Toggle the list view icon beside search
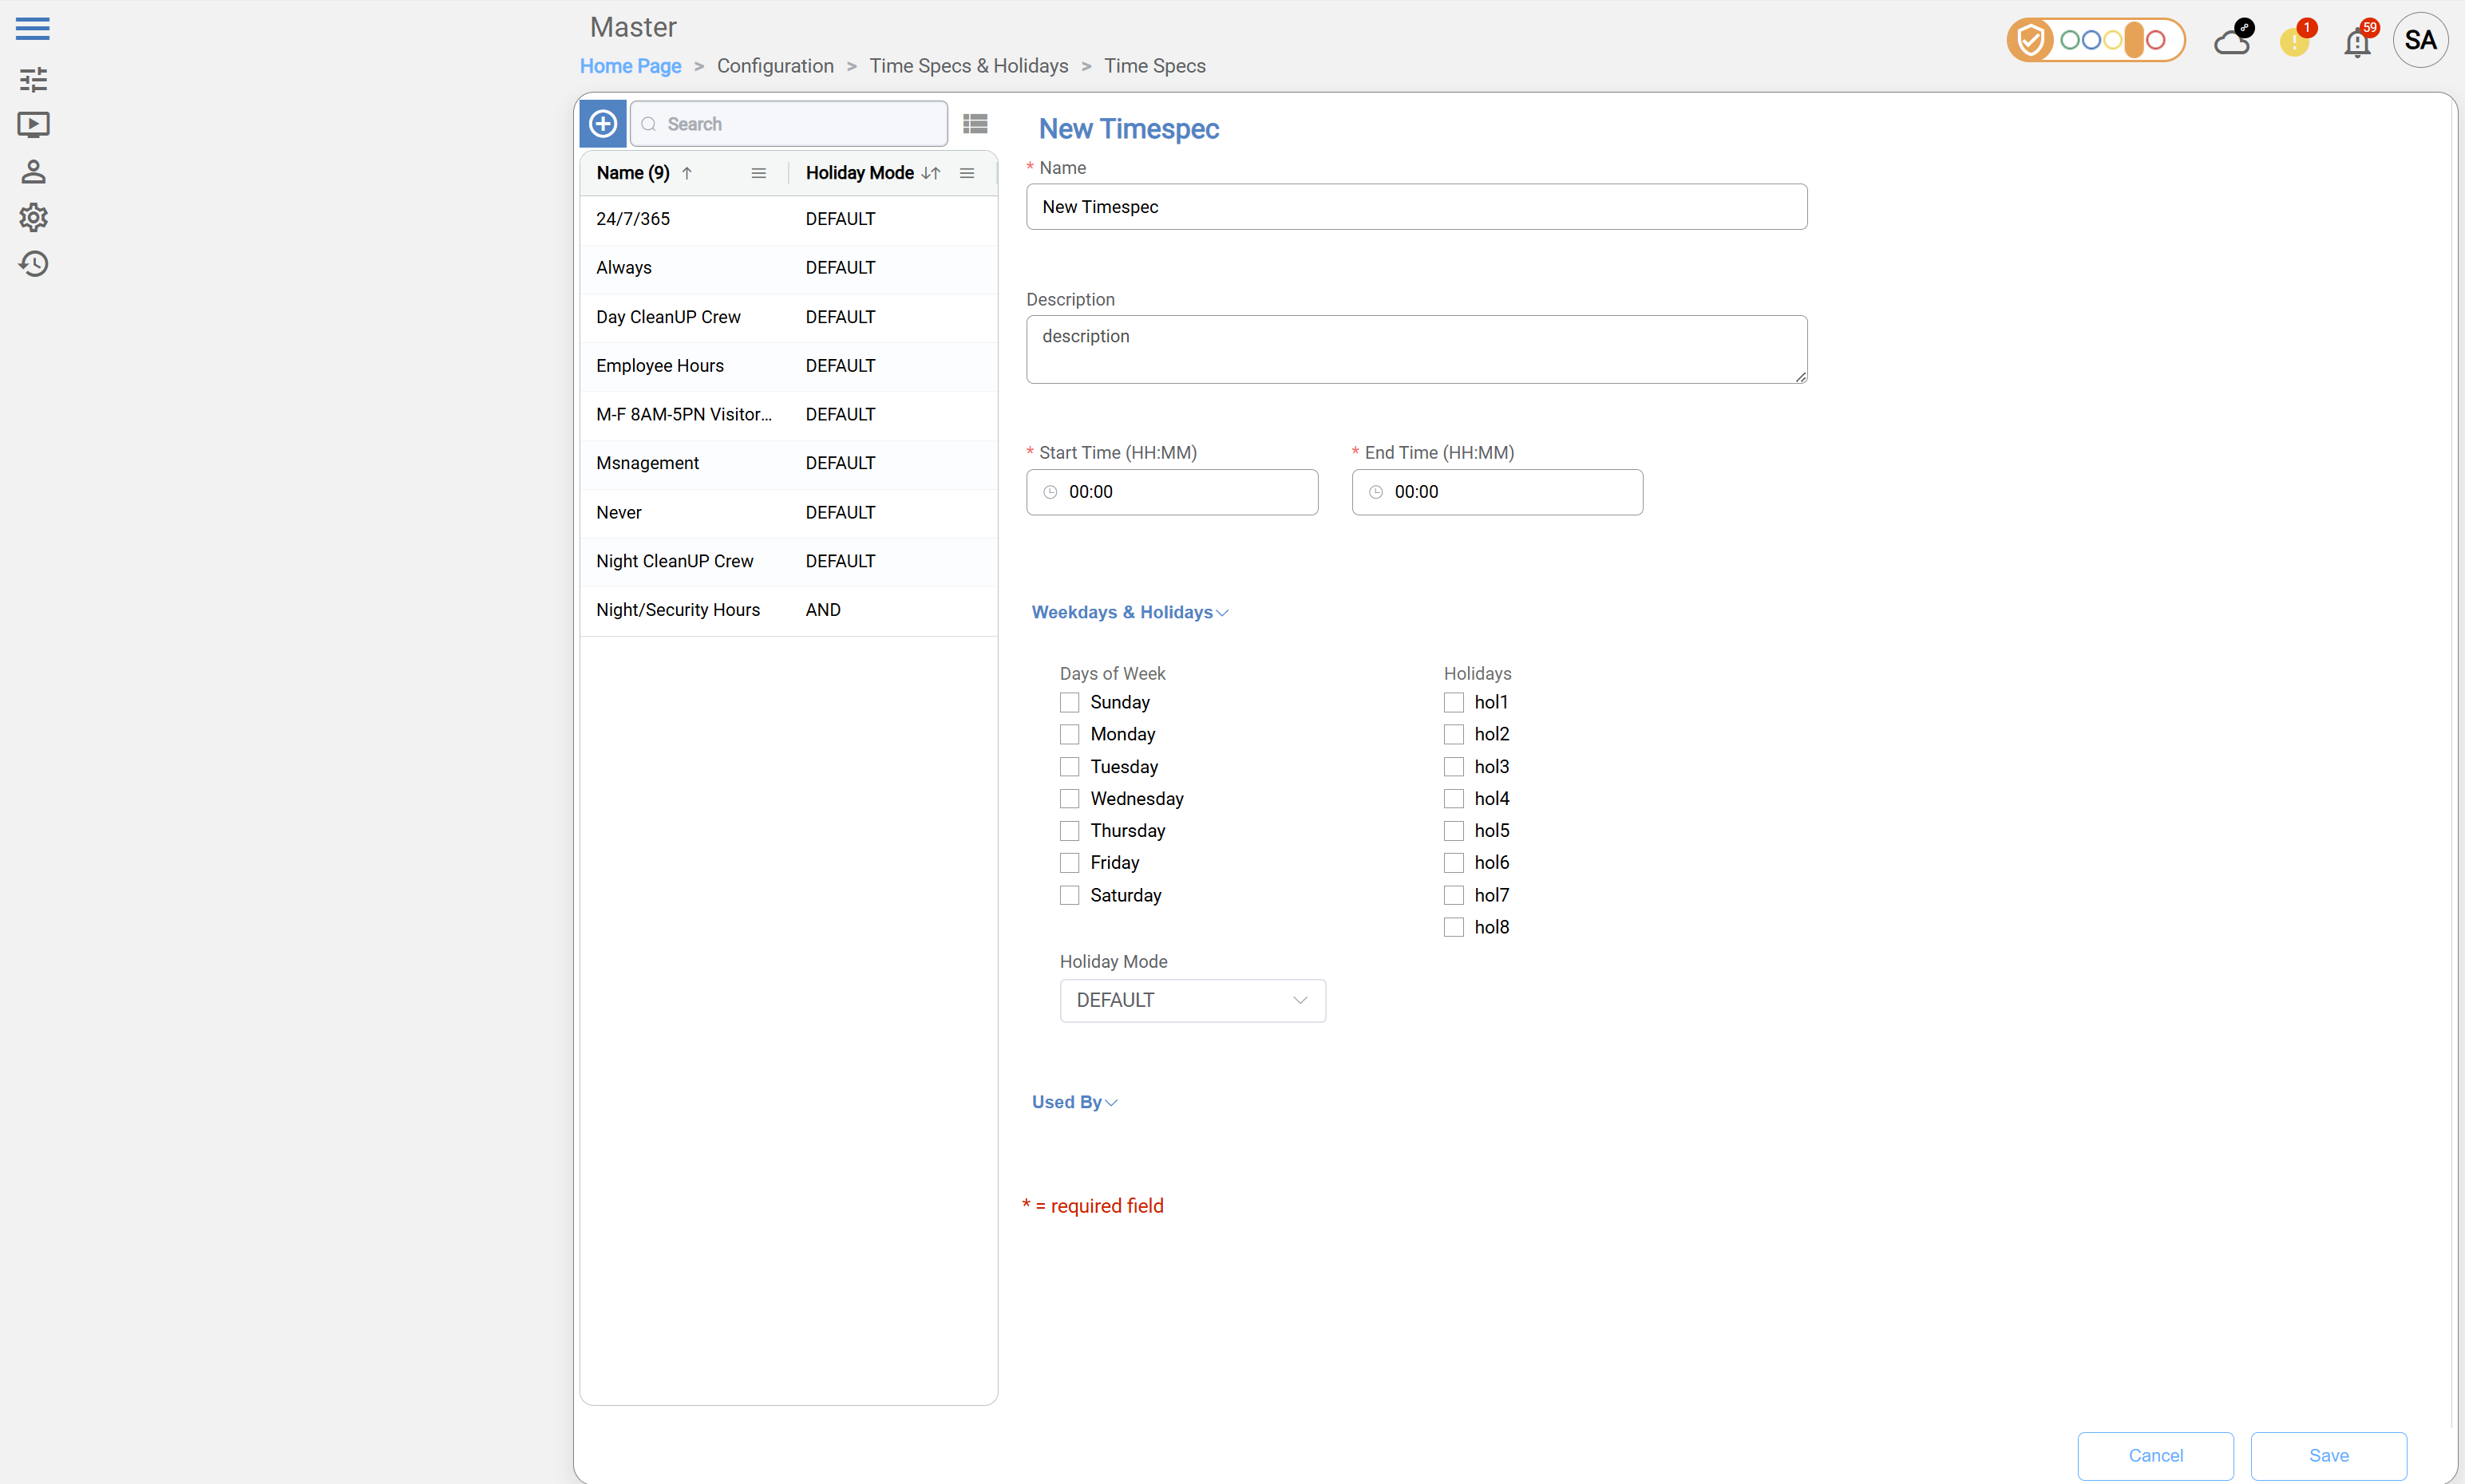Image resolution: width=2465 pixels, height=1484 pixels. (x=975, y=124)
